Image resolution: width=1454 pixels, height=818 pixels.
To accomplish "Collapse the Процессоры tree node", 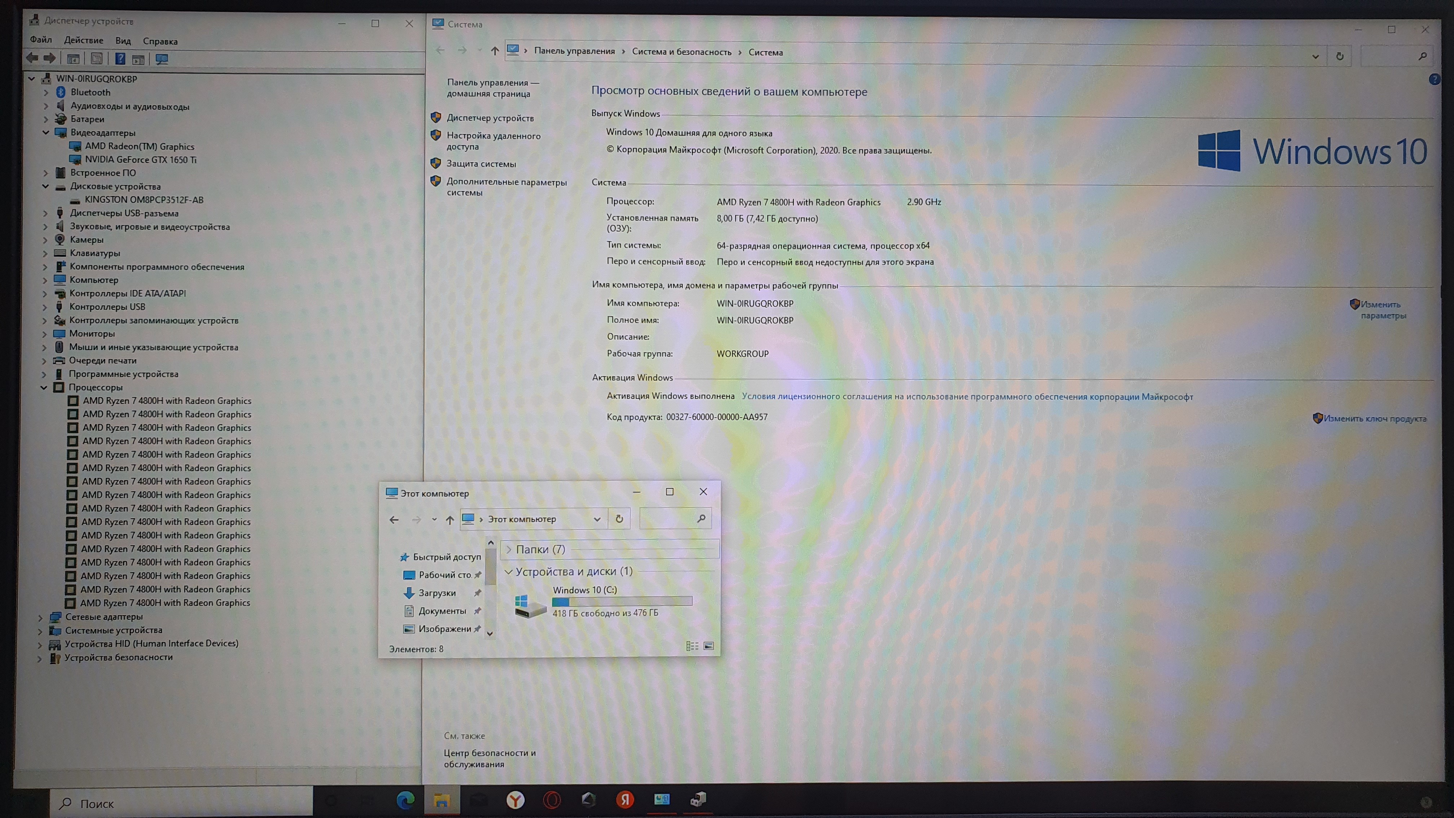I will [x=44, y=387].
